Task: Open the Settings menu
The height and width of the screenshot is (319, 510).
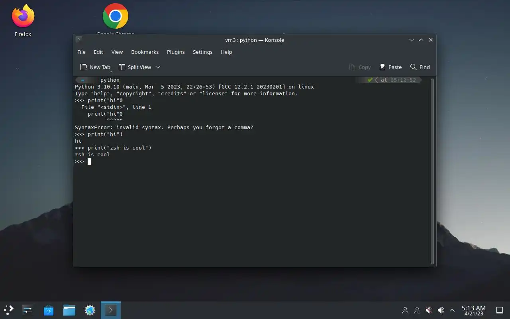Action: [202, 52]
